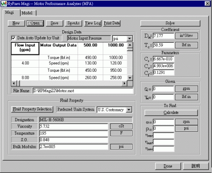Click the Designation field MIL-H-5606B

click(x=86, y=120)
